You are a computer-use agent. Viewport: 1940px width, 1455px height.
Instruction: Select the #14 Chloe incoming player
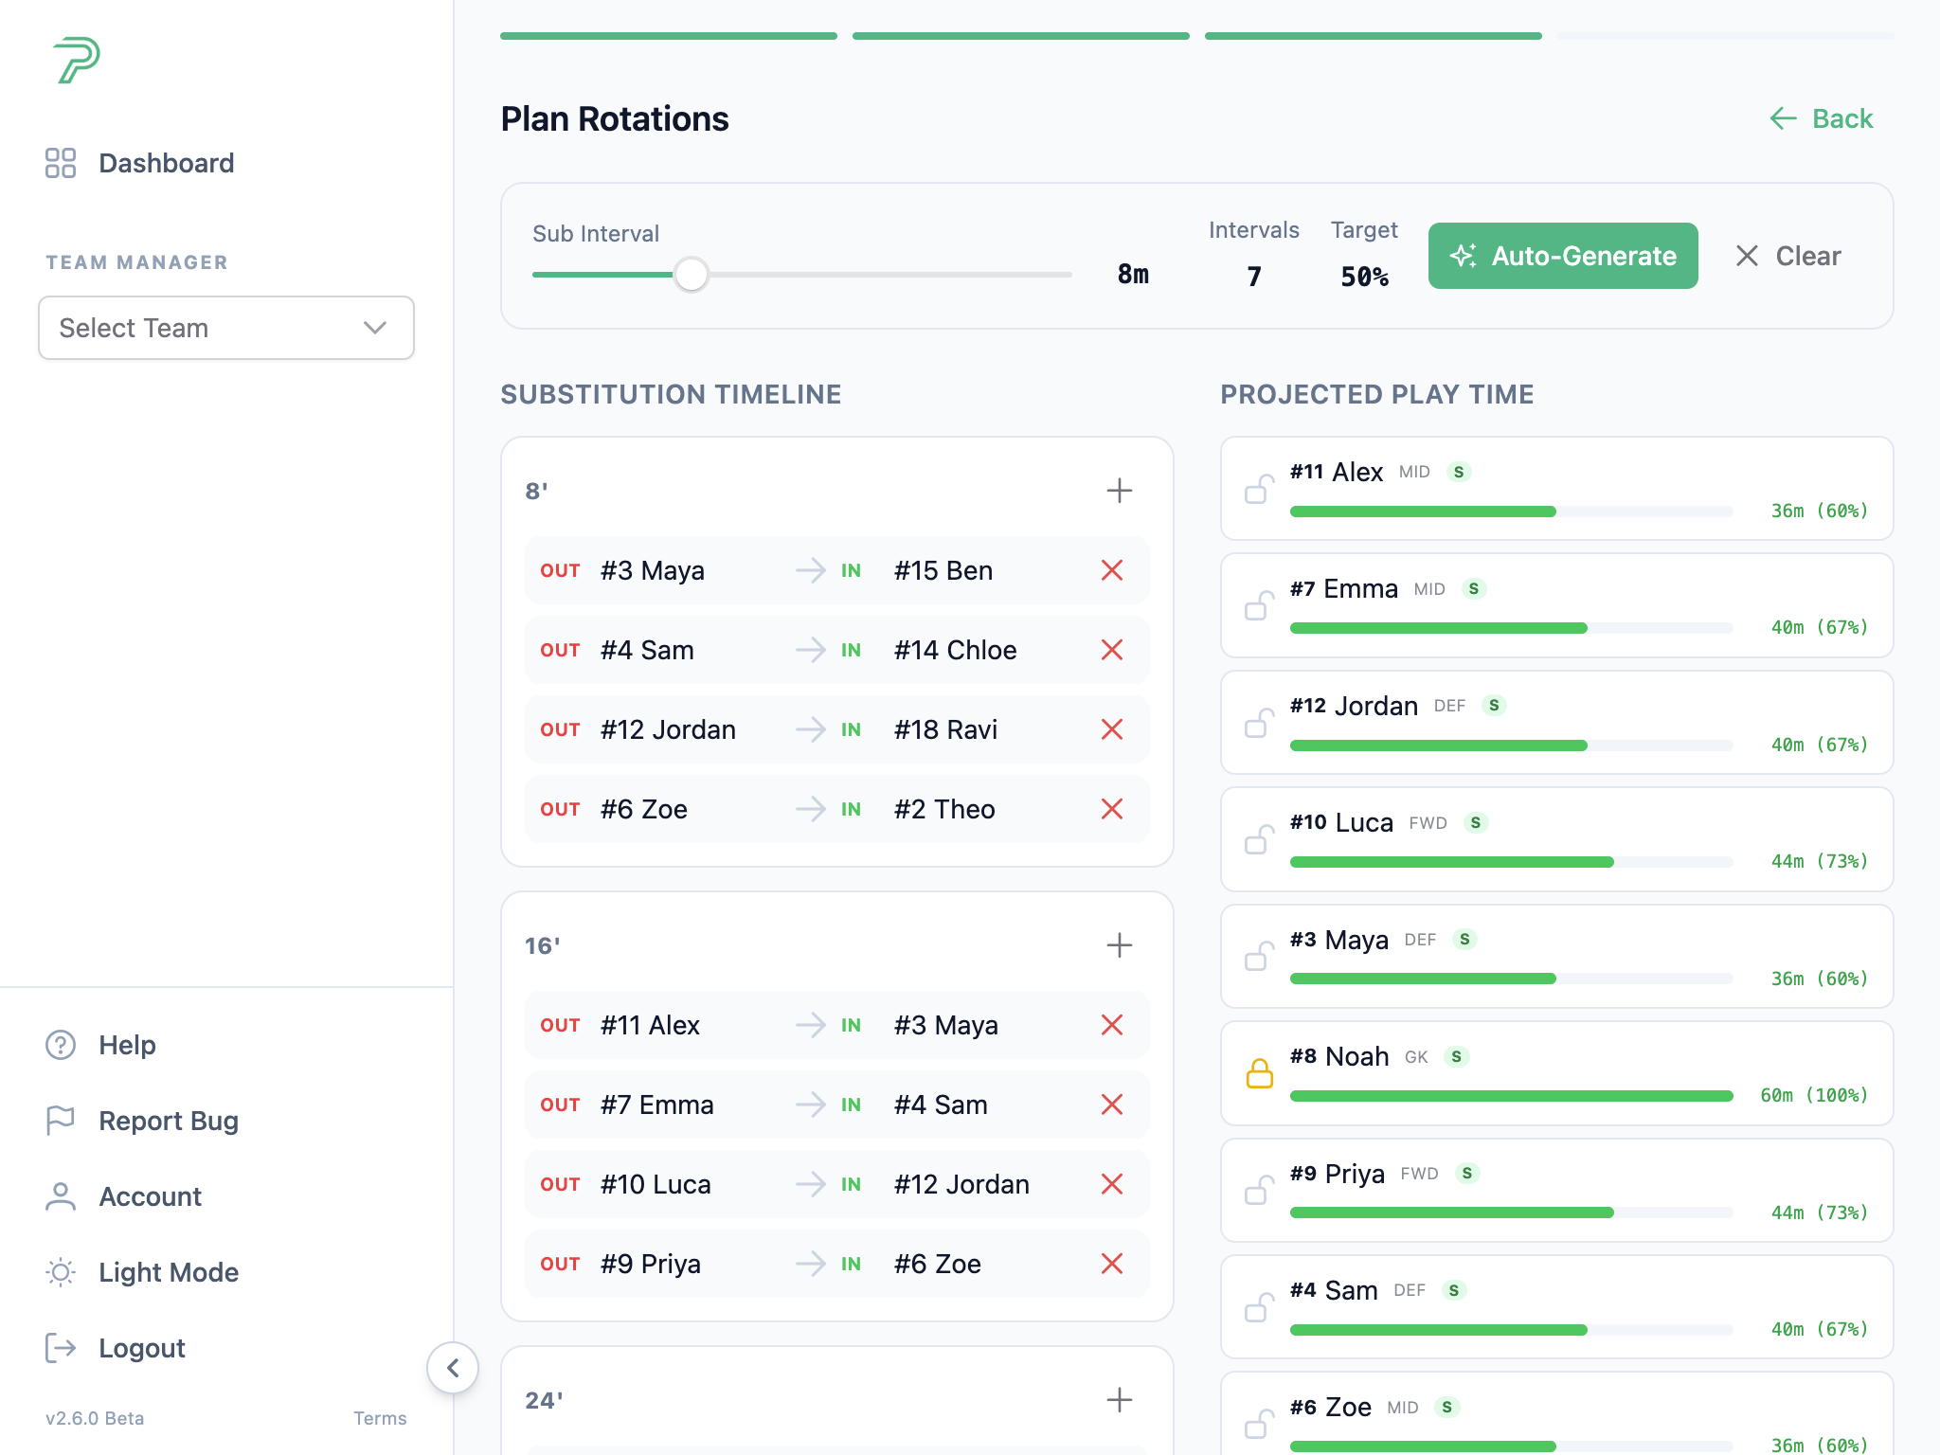pyautogui.click(x=955, y=650)
